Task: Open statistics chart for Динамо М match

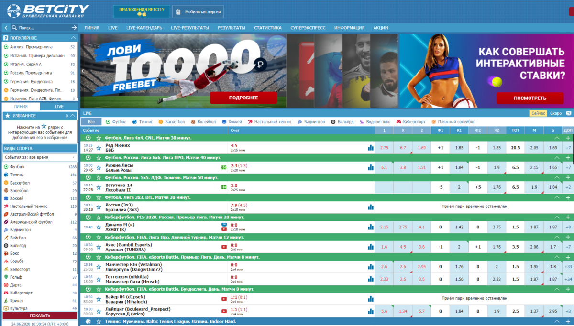Action: click(371, 227)
